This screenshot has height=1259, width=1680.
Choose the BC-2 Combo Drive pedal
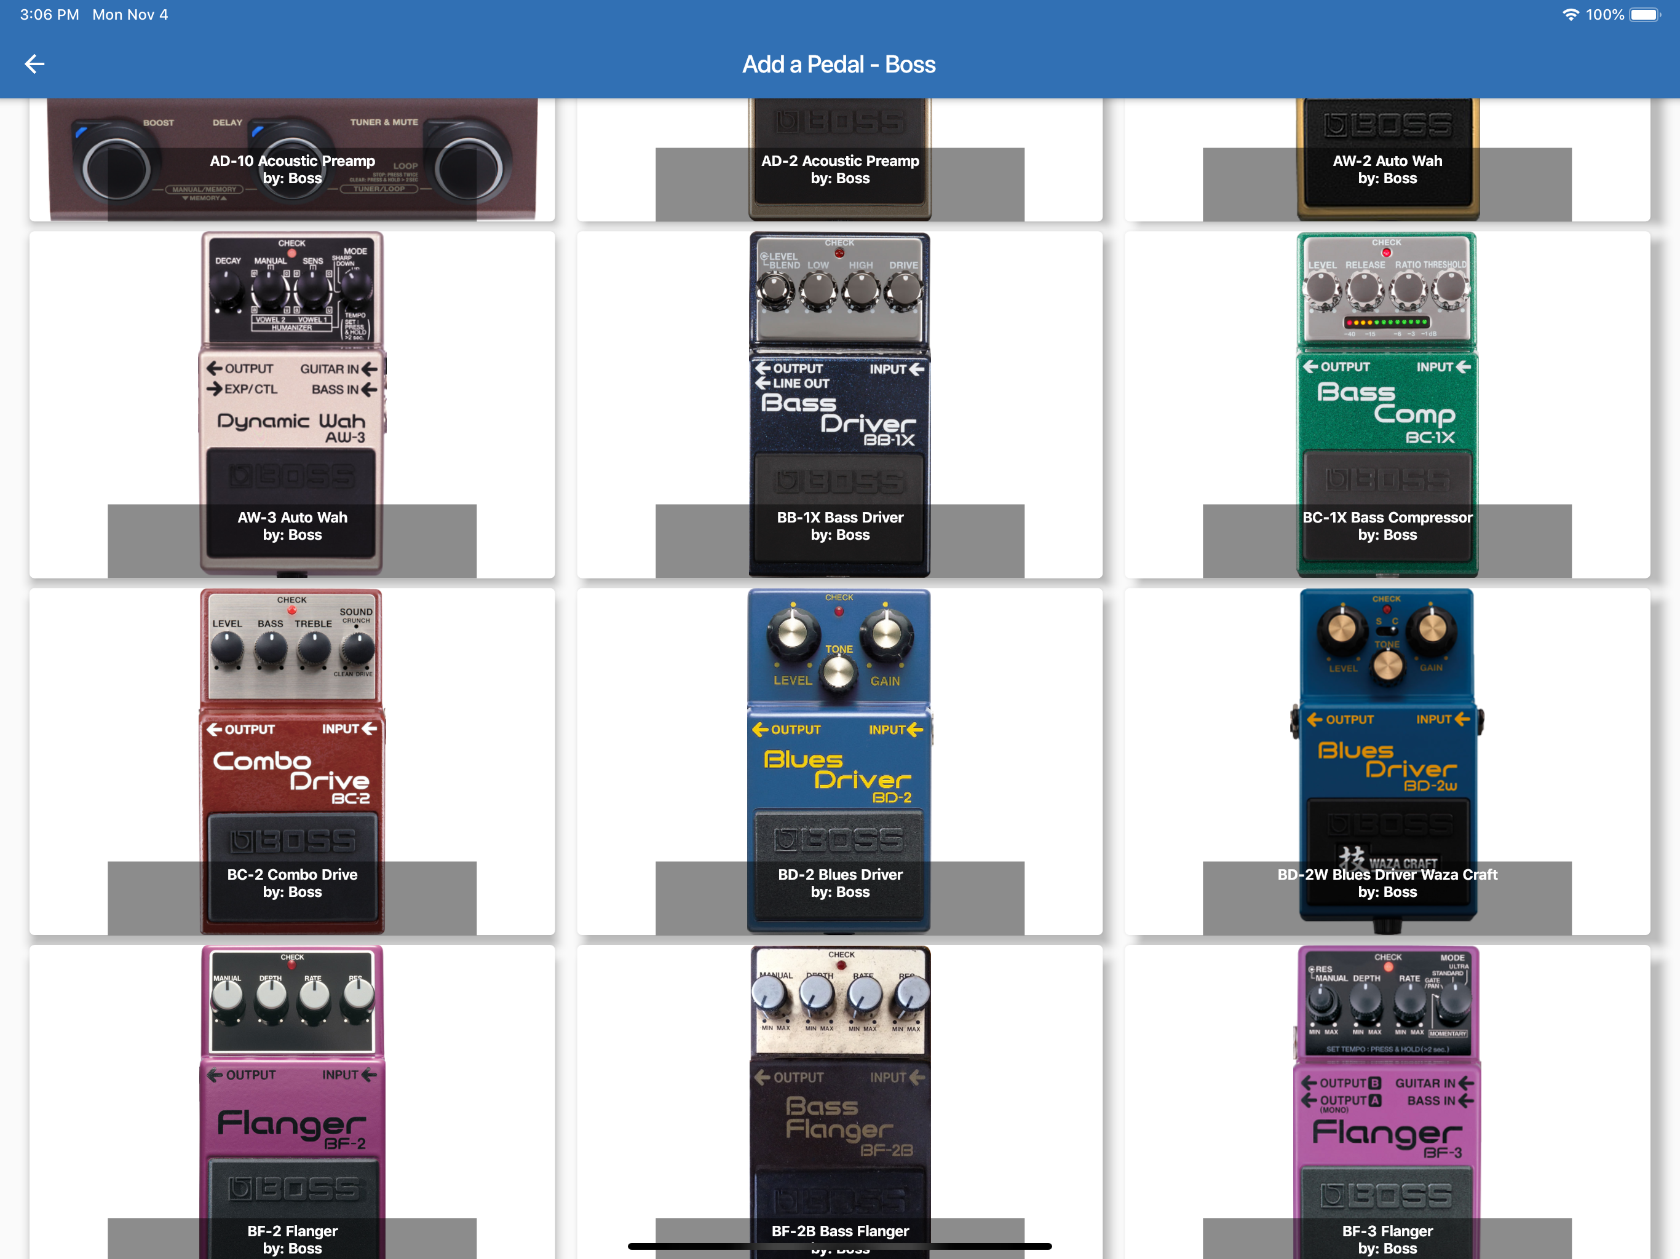point(291,761)
